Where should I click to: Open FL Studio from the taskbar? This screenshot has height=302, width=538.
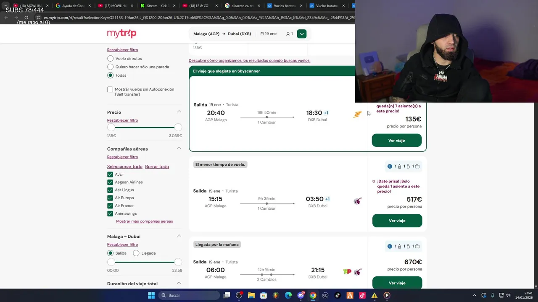click(x=276, y=295)
